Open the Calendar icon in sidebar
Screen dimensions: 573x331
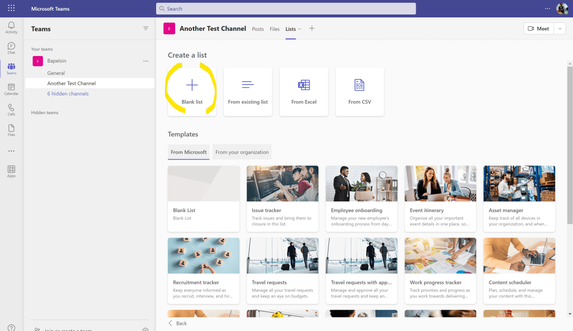click(x=11, y=89)
